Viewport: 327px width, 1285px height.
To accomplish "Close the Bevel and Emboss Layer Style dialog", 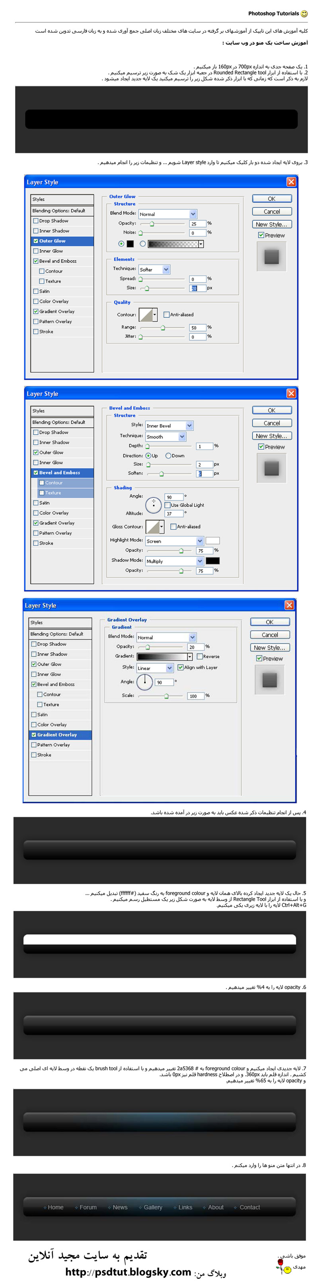I will click(x=291, y=394).
